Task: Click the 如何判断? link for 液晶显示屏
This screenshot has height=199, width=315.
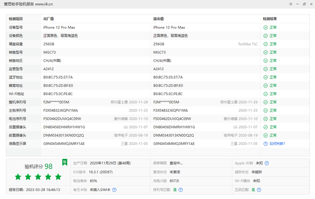Action: tap(277, 144)
